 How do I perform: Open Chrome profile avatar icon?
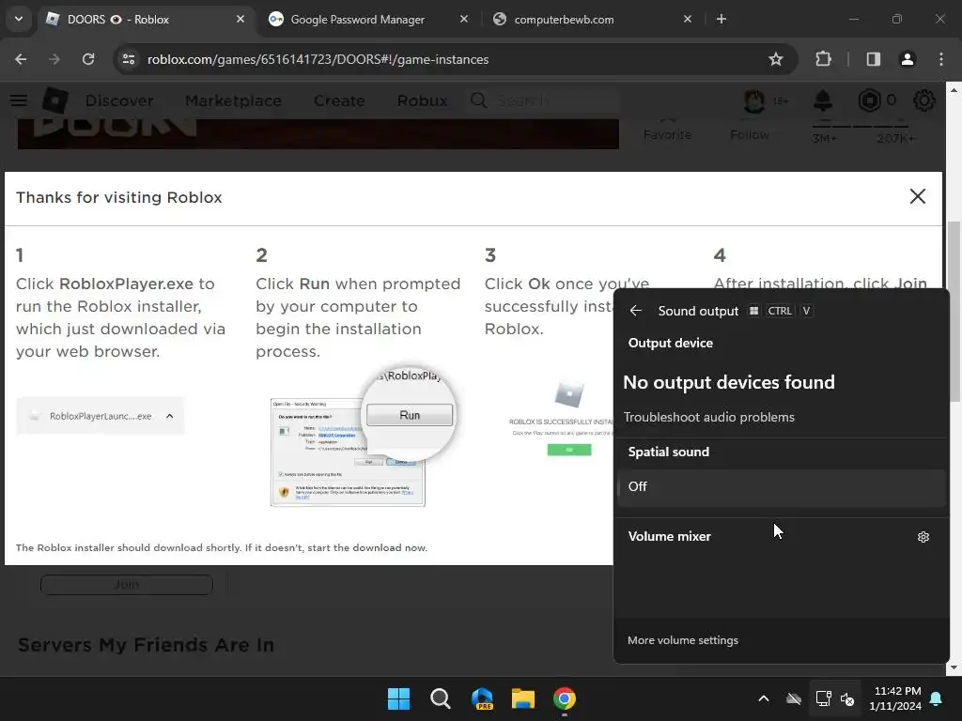907,59
